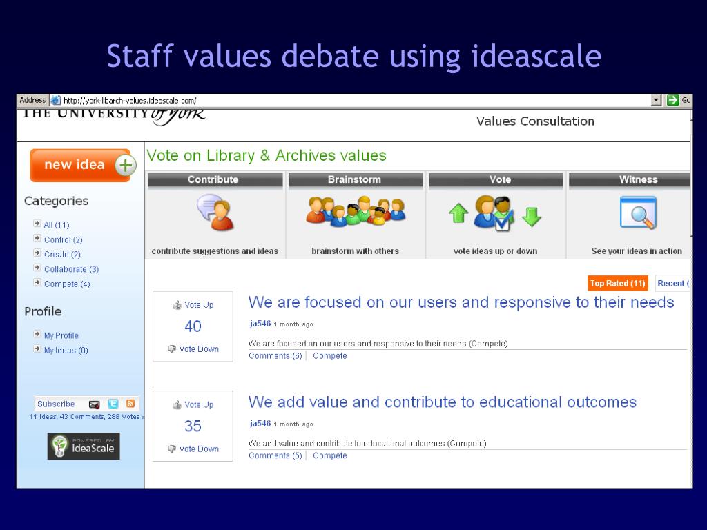This screenshot has height=530, width=707.
Task: Click the orange new idea button
Action: point(81,166)
